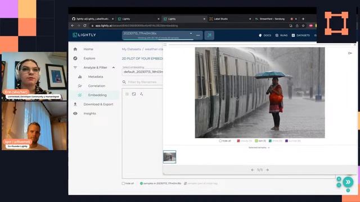The height and width of the screenshot is (202, 360).
Task: Open the Explore section
Action: click(89, 58)
